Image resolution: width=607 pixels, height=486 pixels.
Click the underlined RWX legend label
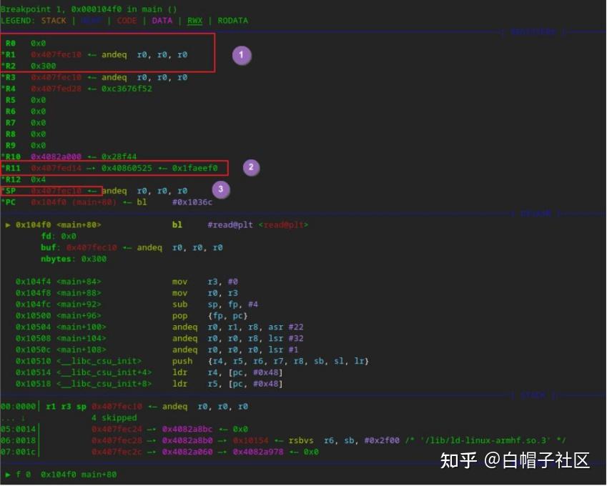coord(194,21)
